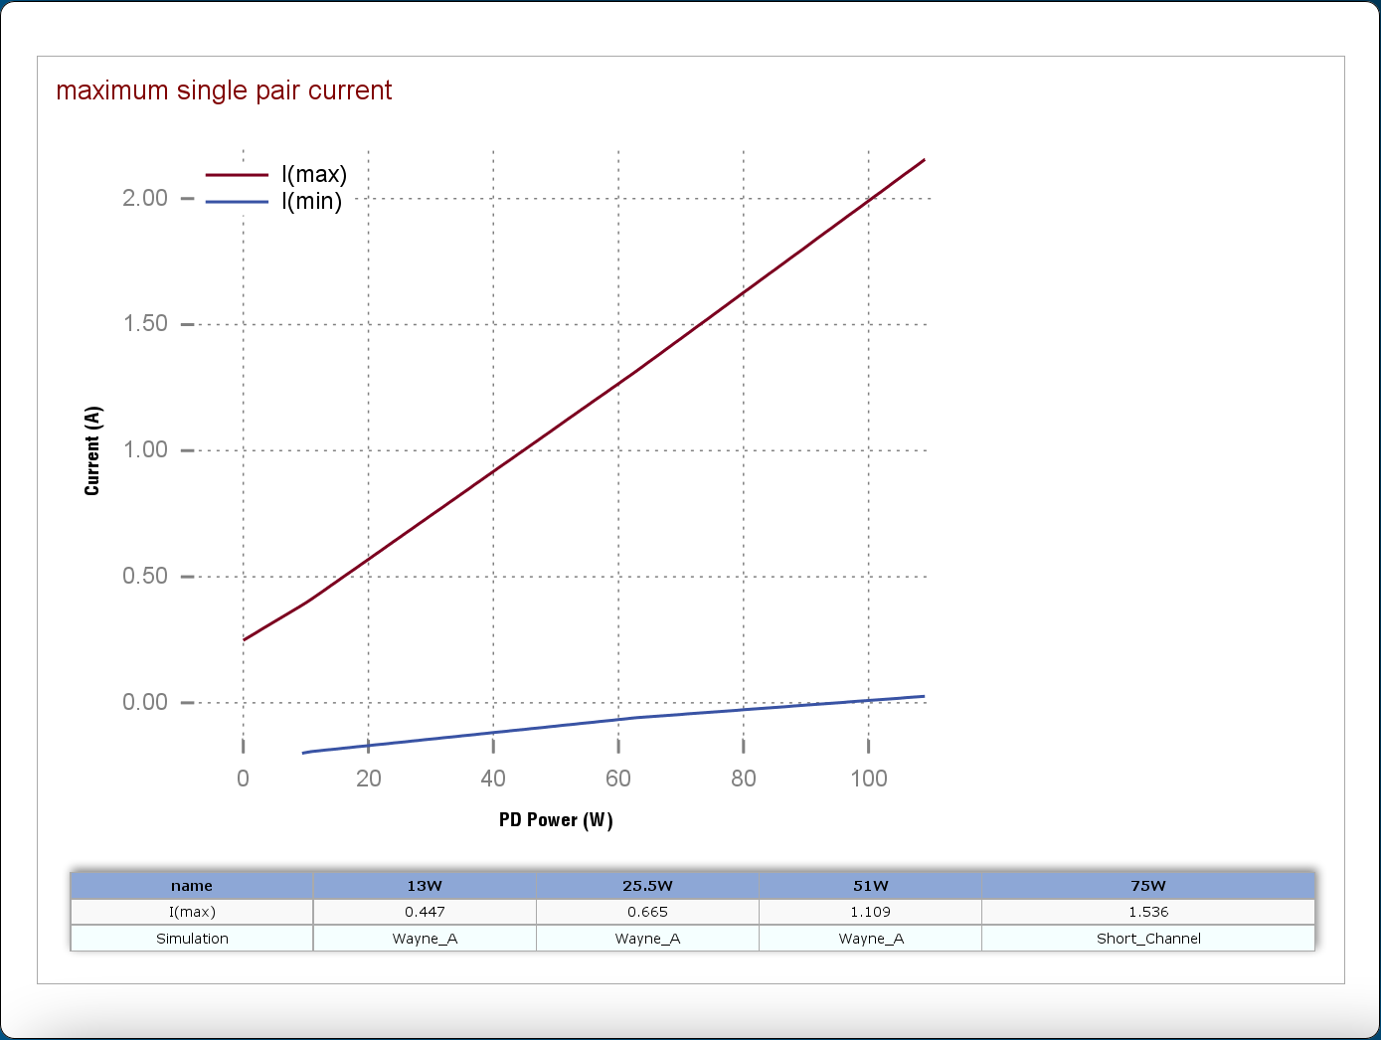Select the 13W column header
Screen dimensions: 1381x1040
(x=425, y=886)
